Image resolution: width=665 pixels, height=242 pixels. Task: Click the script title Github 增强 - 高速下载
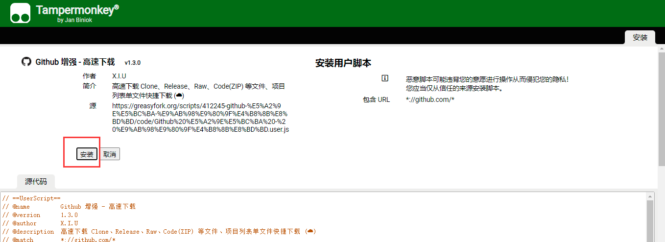(x=75, y=62)
